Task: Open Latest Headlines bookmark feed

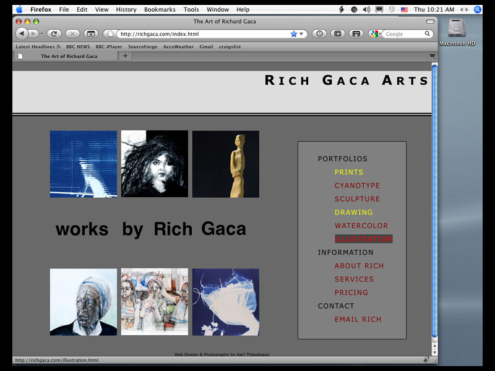Action: tap(38, 47)
